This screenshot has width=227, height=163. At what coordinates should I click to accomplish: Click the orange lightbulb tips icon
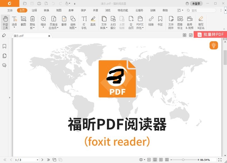pyautogui.click(x=214, y=45)
